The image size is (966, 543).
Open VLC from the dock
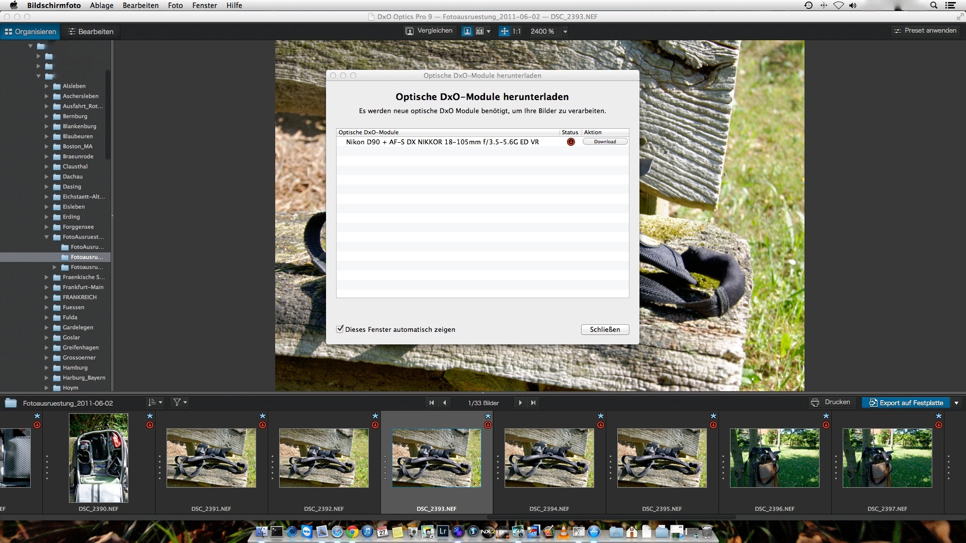[x=563, y=531]
